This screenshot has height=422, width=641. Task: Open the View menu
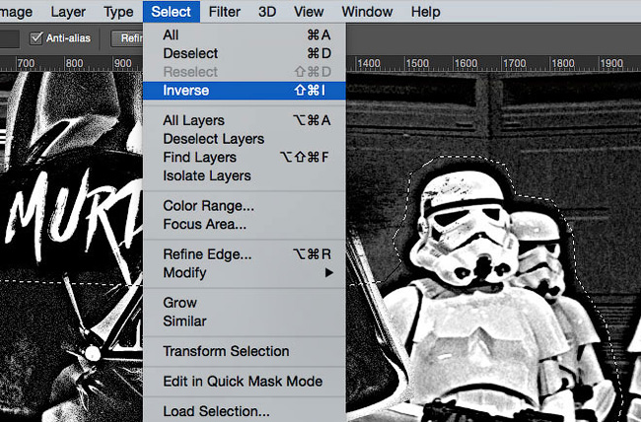point(309,12)
